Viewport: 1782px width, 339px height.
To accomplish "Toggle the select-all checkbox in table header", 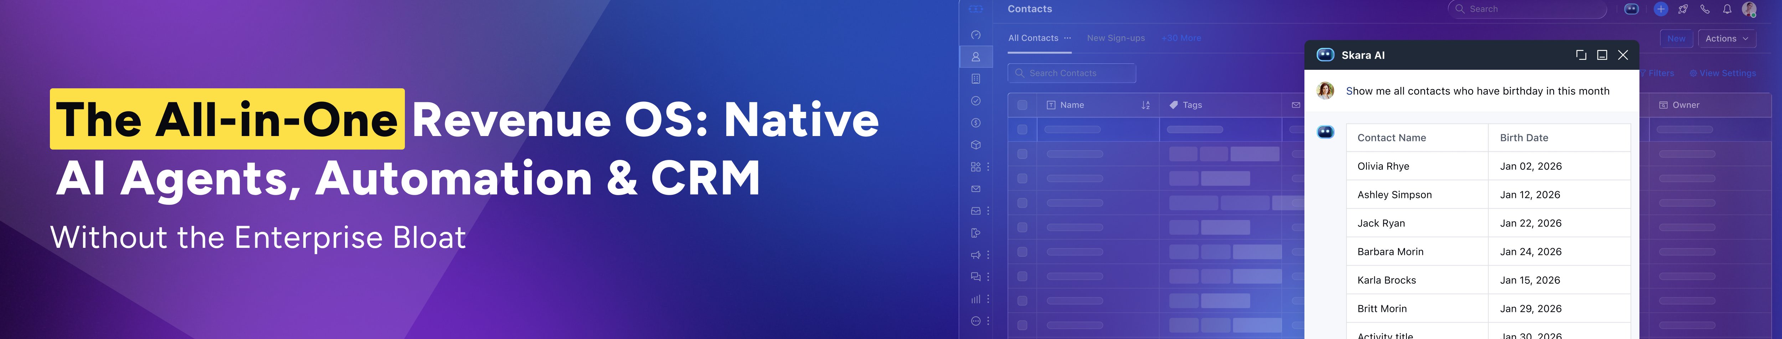I will click(x=1023, y=105).
